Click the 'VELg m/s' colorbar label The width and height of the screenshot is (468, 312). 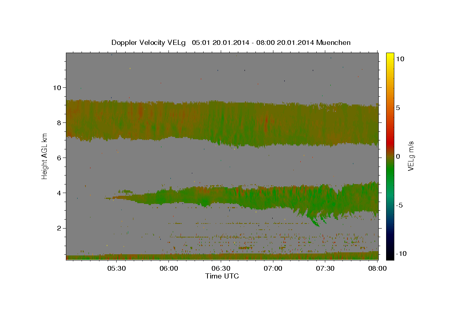(x=411, y=156)
